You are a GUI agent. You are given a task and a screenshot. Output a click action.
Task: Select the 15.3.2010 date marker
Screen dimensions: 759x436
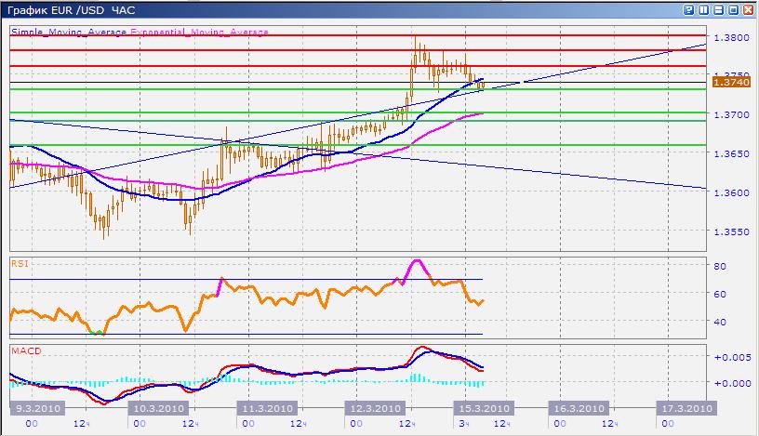click(482, 408)
